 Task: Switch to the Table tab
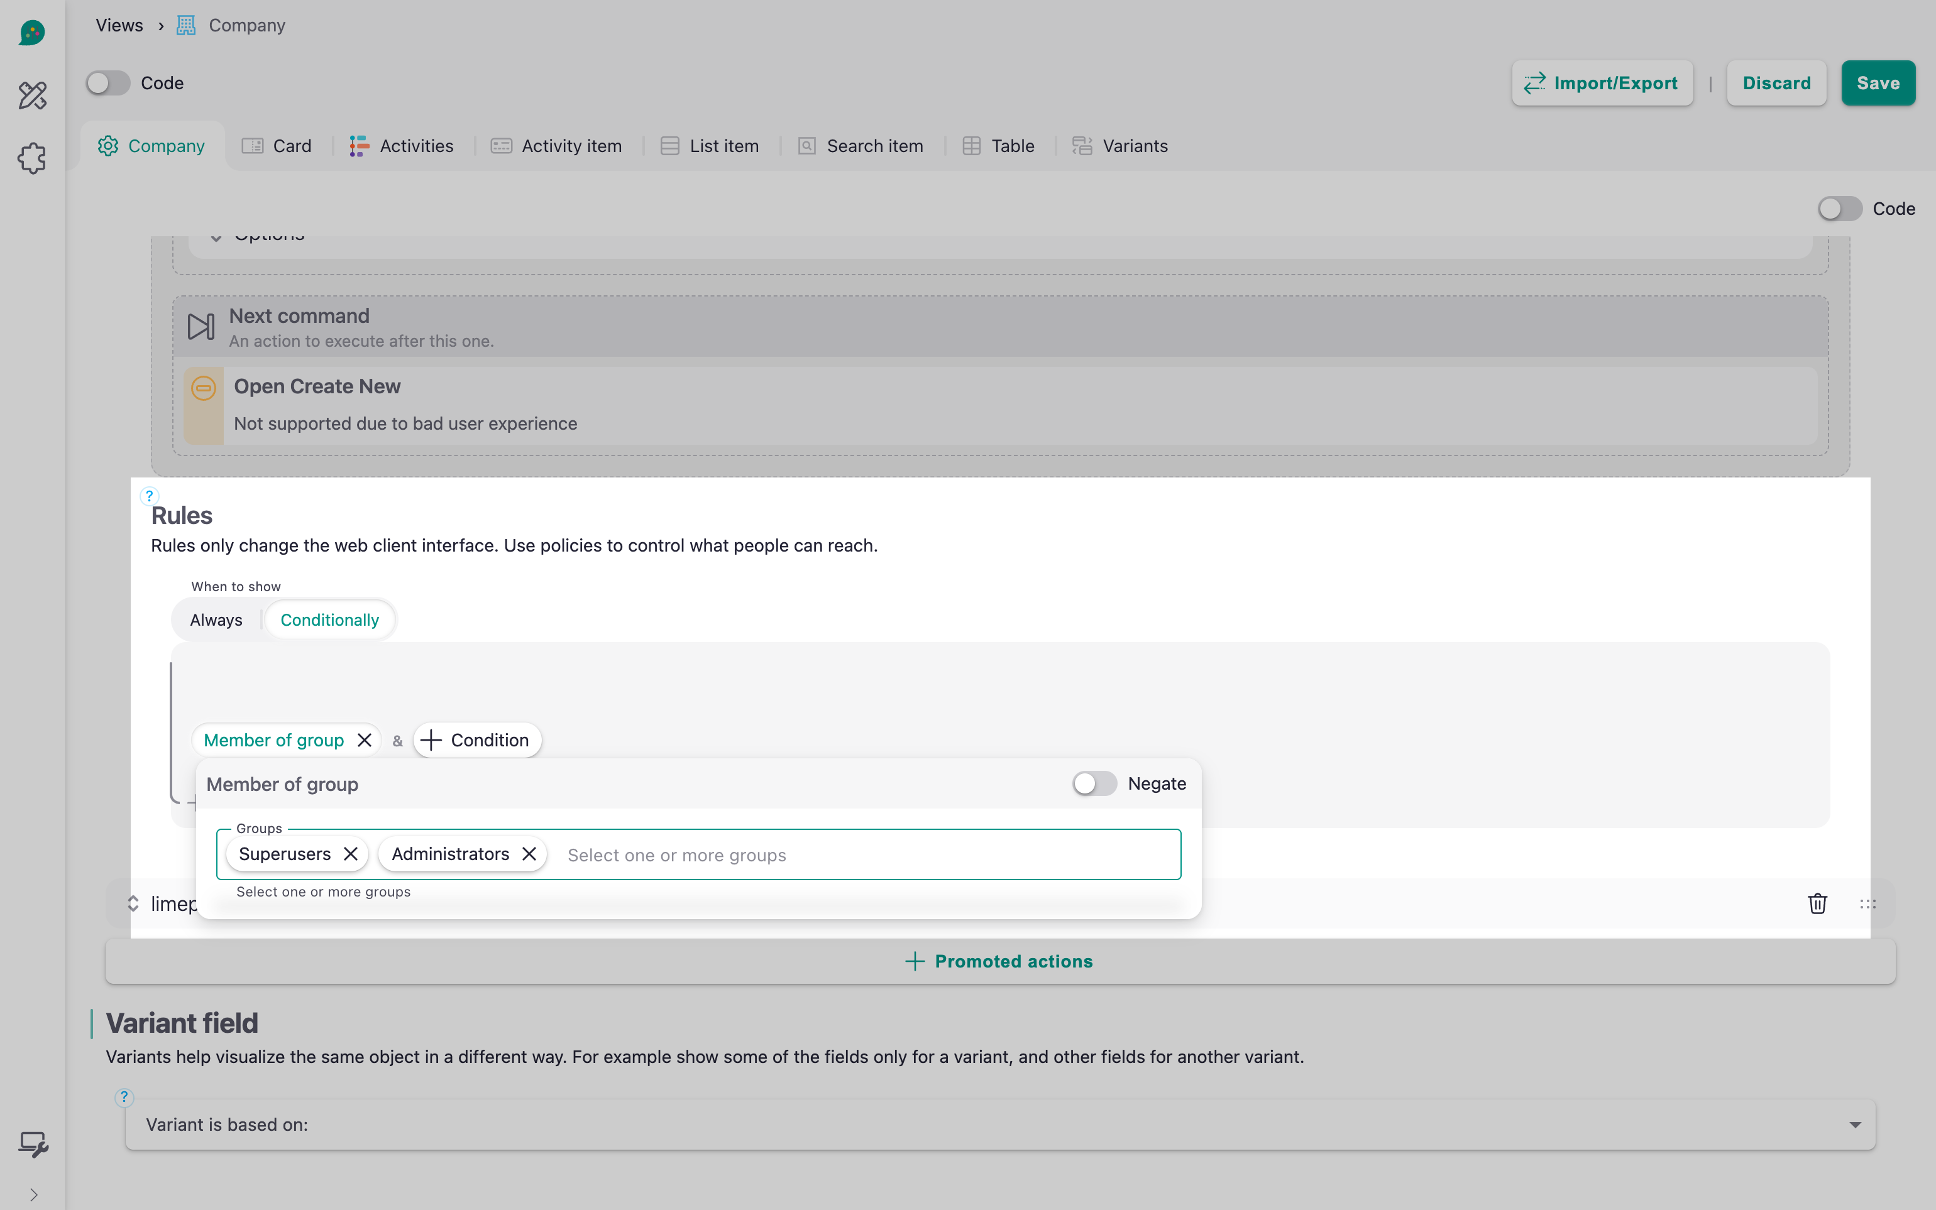[998, 146]
